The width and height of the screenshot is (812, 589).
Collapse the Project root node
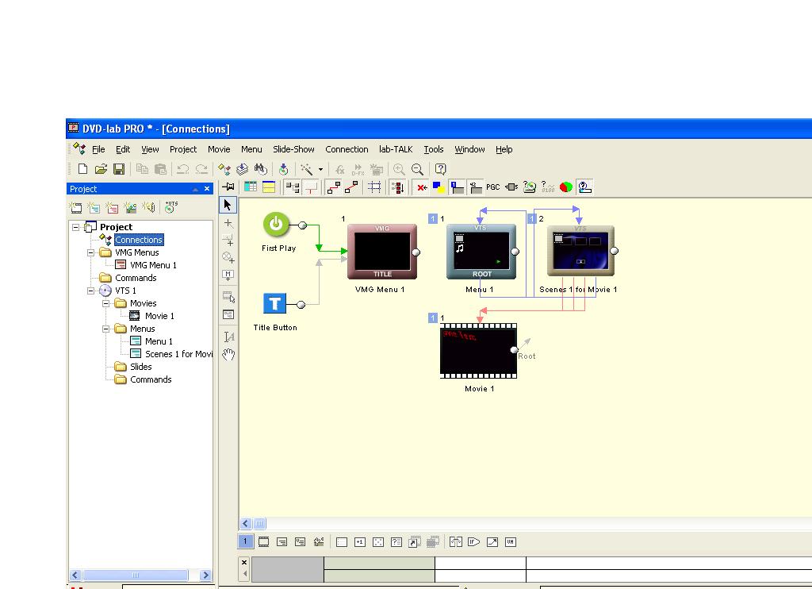tap(75, 227)
